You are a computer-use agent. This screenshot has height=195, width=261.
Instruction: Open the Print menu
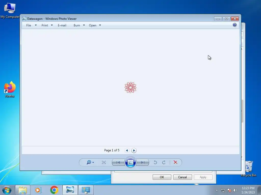click(45, 25)
